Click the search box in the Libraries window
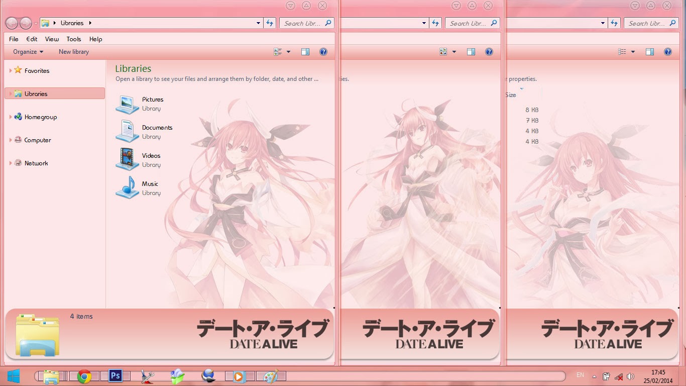Image resolution: width=686 pixels, height=386 pixels. pos(307,23)
